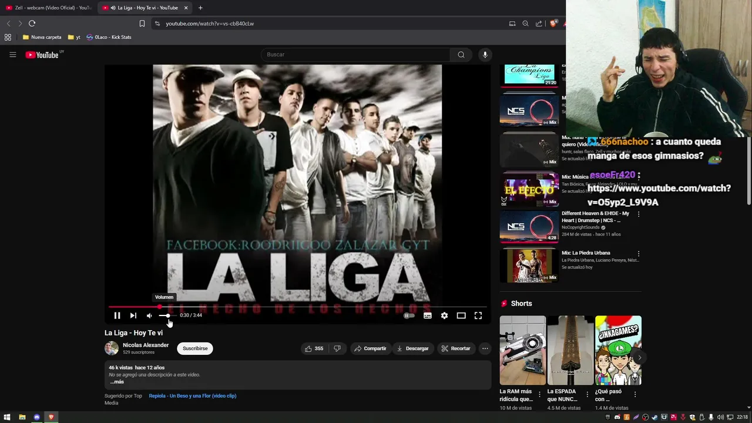Viewport: 752px width, 423px height.
Task: Open the yt bookmarks folder
Action: [74, 37]
